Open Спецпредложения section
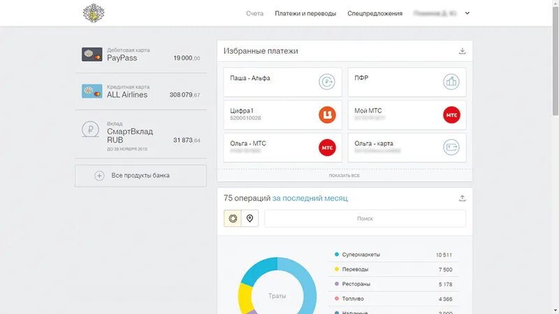Screen dimensions: 559x314 (375, 13)
